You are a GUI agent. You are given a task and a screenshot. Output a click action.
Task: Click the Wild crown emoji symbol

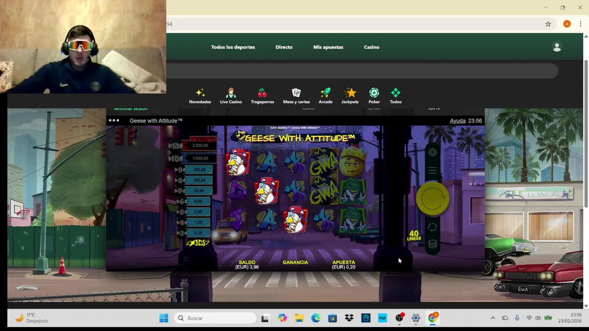(352, 162)
